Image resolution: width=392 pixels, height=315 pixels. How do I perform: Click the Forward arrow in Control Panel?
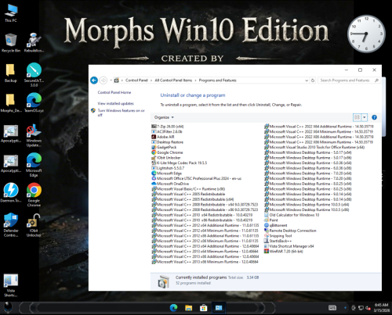103,81
